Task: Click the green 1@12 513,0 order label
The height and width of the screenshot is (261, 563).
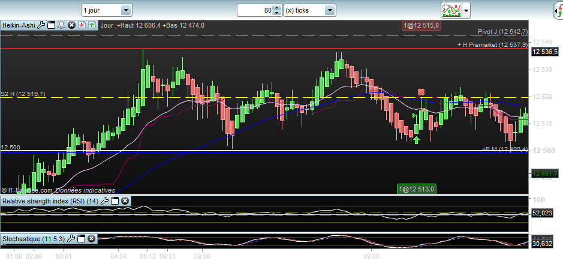Action: point(417,189)
